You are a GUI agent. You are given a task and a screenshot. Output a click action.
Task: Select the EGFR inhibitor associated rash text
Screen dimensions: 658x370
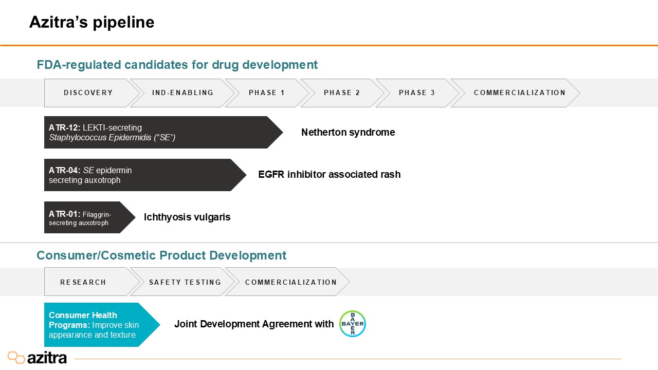(x=329, y=175)
